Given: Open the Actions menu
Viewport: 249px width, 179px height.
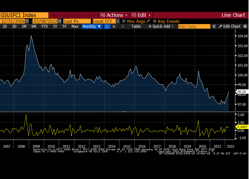Looking at the screenshot, I should tap(114, 15).
